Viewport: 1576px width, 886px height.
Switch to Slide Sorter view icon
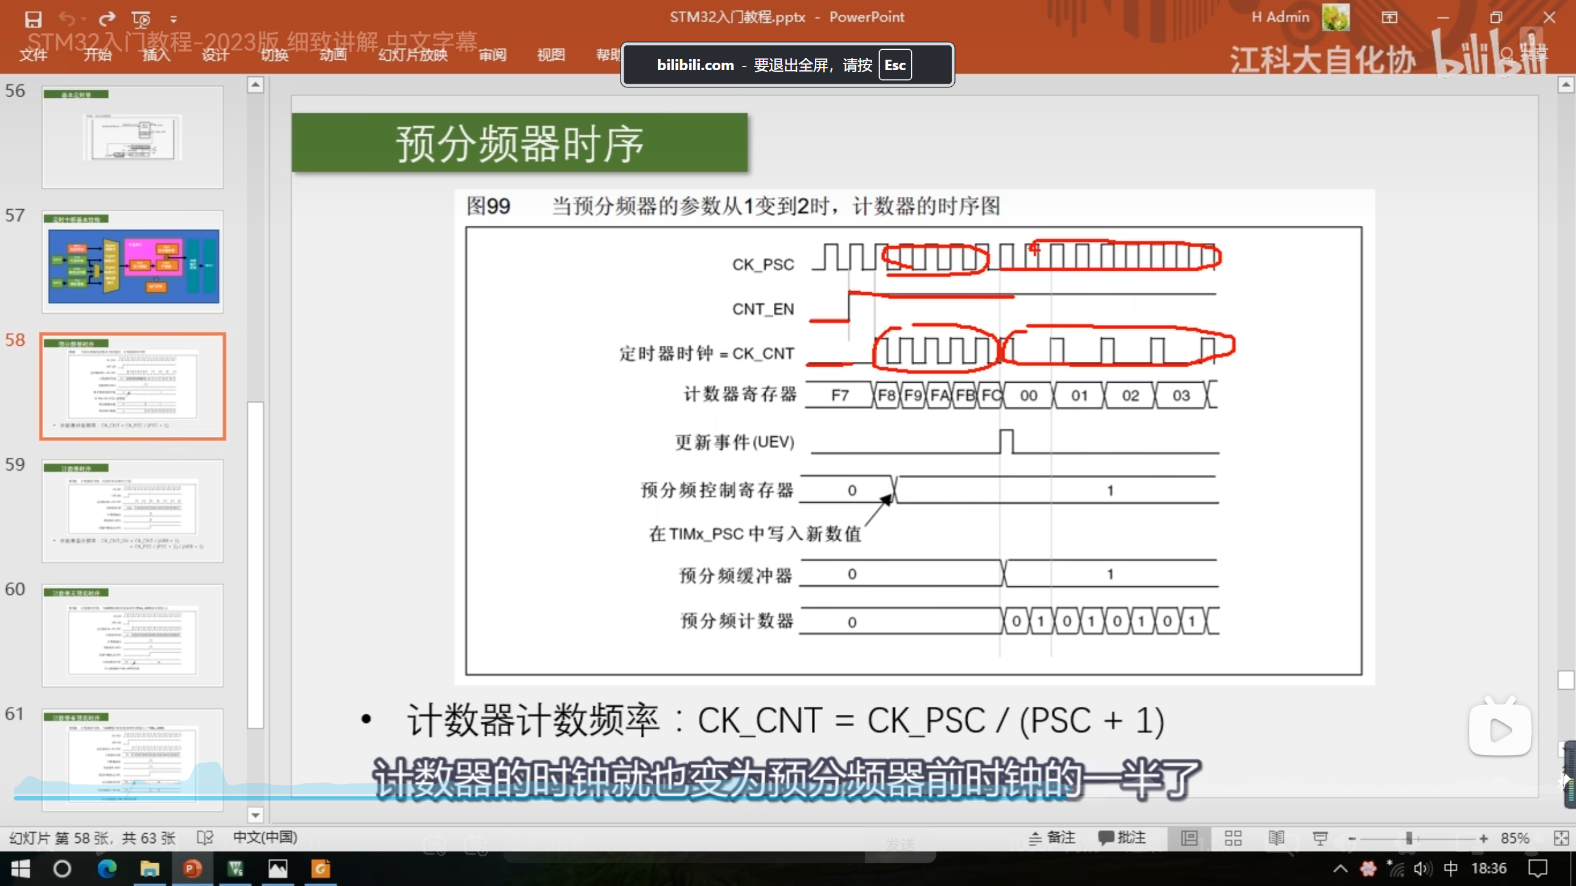1232,838
